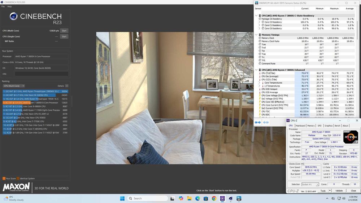Click the clock icon beside Command Rate
This screenshot has height=203, width=361.
click(x=260, y=63)
